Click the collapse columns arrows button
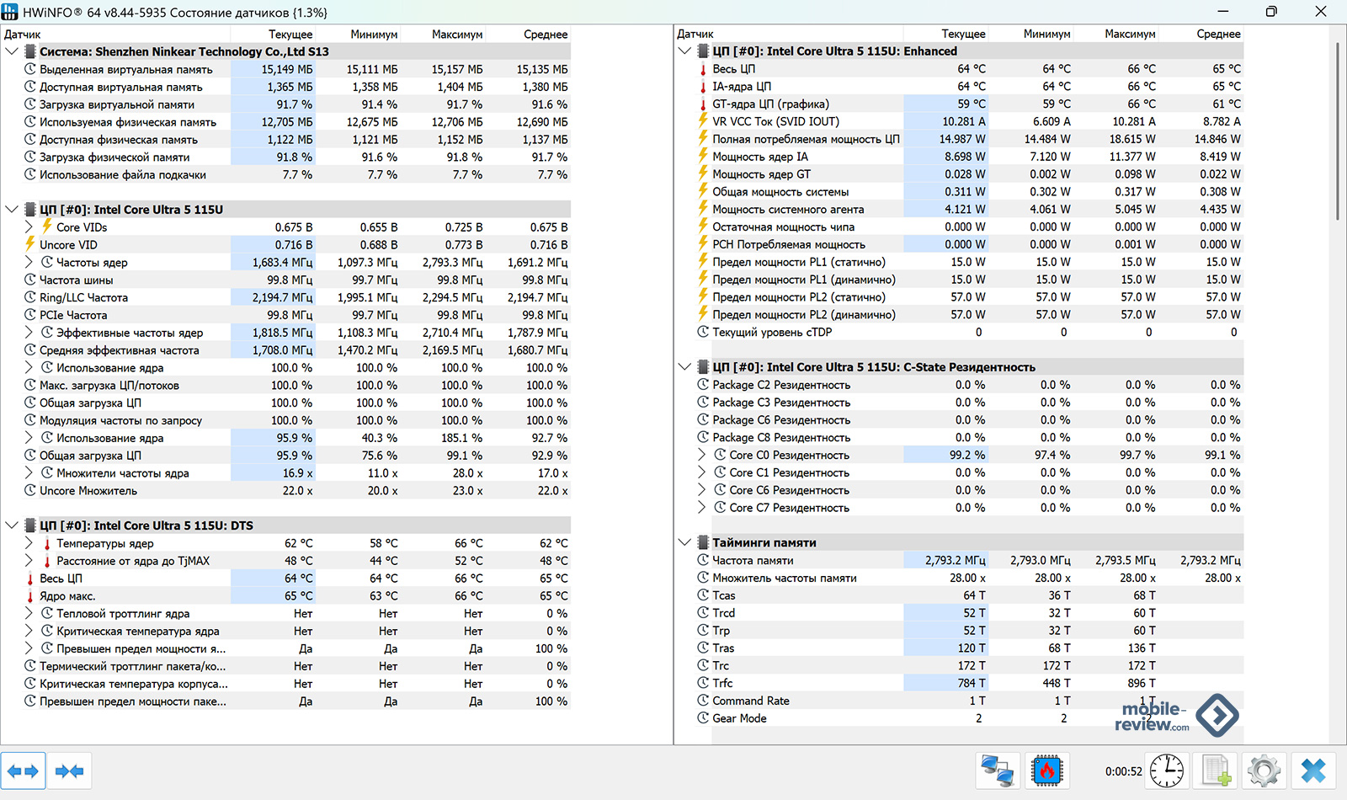This screenshot has height=800, width=1347. click(69, 771)
